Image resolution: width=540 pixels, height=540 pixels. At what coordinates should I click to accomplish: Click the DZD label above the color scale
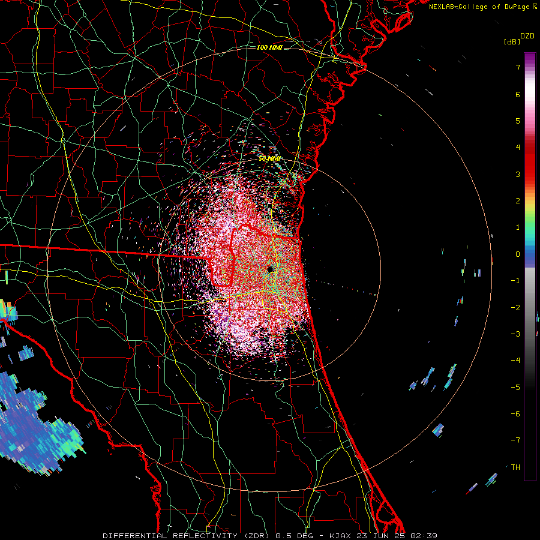coord(527,35)
